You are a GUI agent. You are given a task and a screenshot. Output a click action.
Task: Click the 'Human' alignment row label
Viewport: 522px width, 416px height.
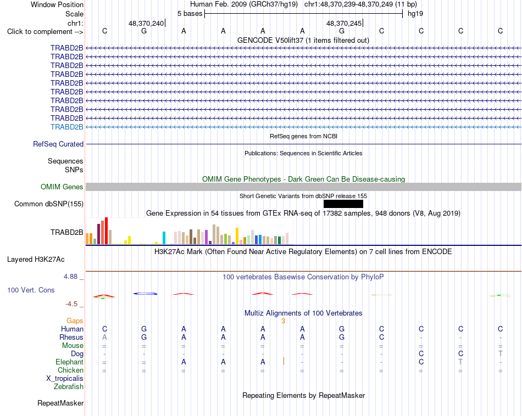coord(72,329)
